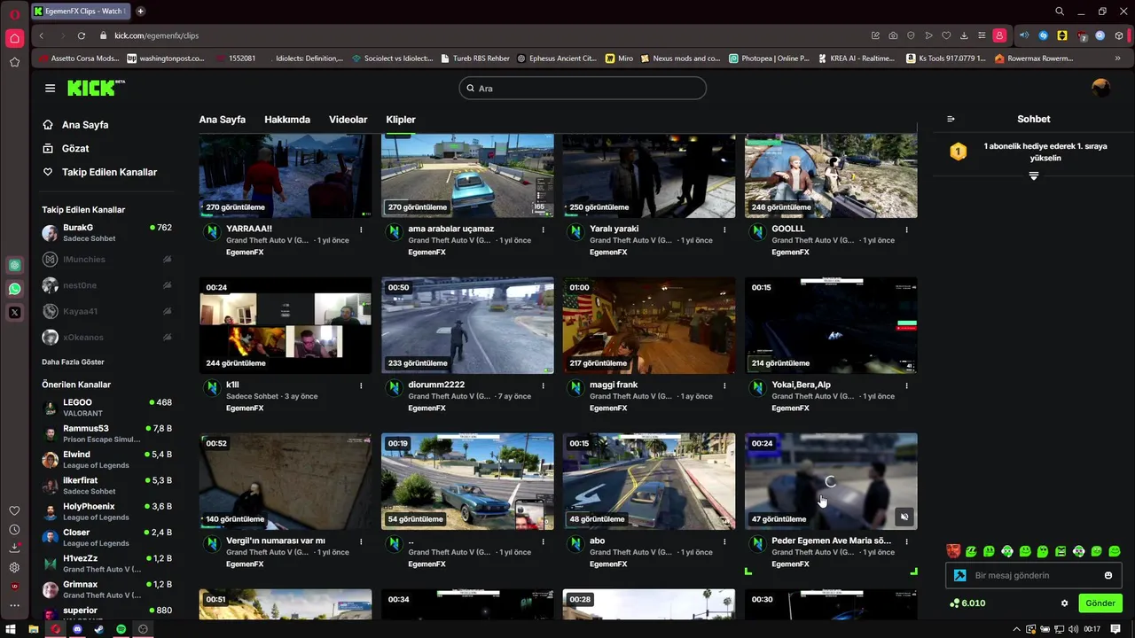
Task: Open X Twitter in the Opera sidebar
Action: (x=14, y=312)
